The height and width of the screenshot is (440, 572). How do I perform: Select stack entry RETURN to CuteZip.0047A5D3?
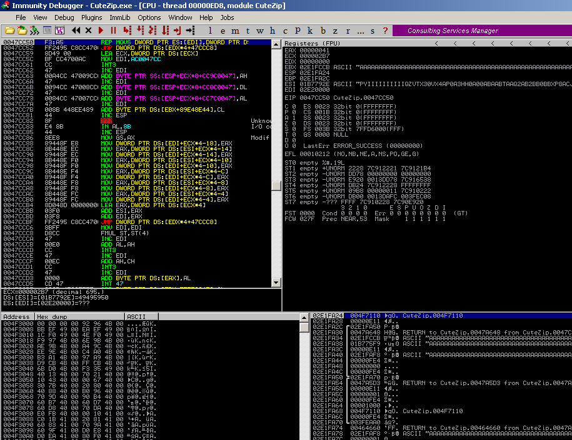click(441, 383)
